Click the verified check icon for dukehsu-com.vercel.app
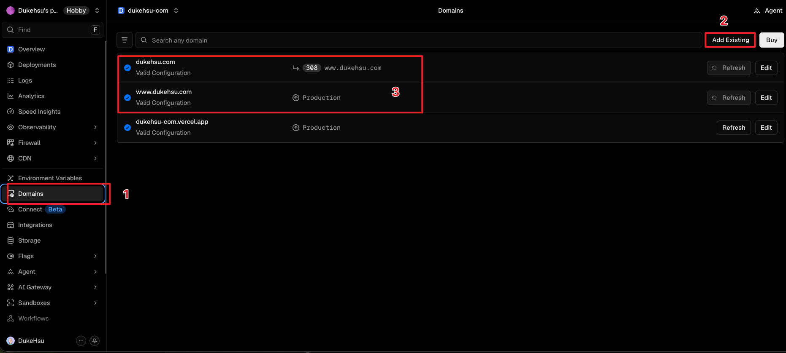Image resolution: width=786 pixels, height=353 pixels. click(127, 128)
